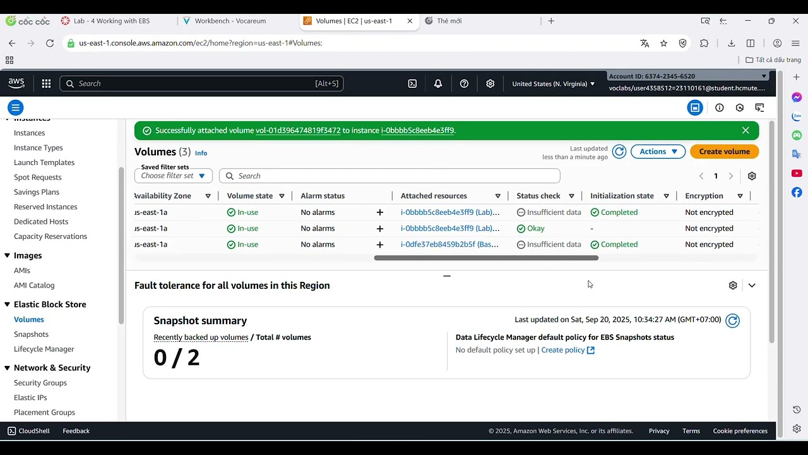Switch to the Lab - 4 Working with EBS tab
The height and width of the screenshot is (455, 808).
(x=112, y=21)
